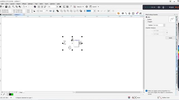The height and width of the screenshot is (100, 179).
Task: Toggle the lock ratio padlock icon
Action: point(34,11)
